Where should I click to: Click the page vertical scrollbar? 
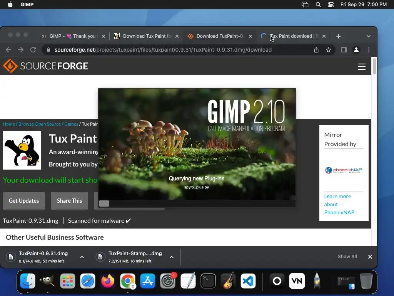[374, 66]
